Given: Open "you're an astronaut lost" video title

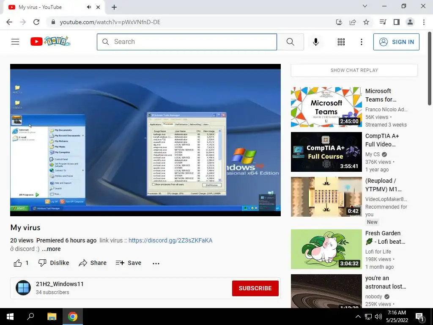Looking at the screenshot, I should 386,282.
